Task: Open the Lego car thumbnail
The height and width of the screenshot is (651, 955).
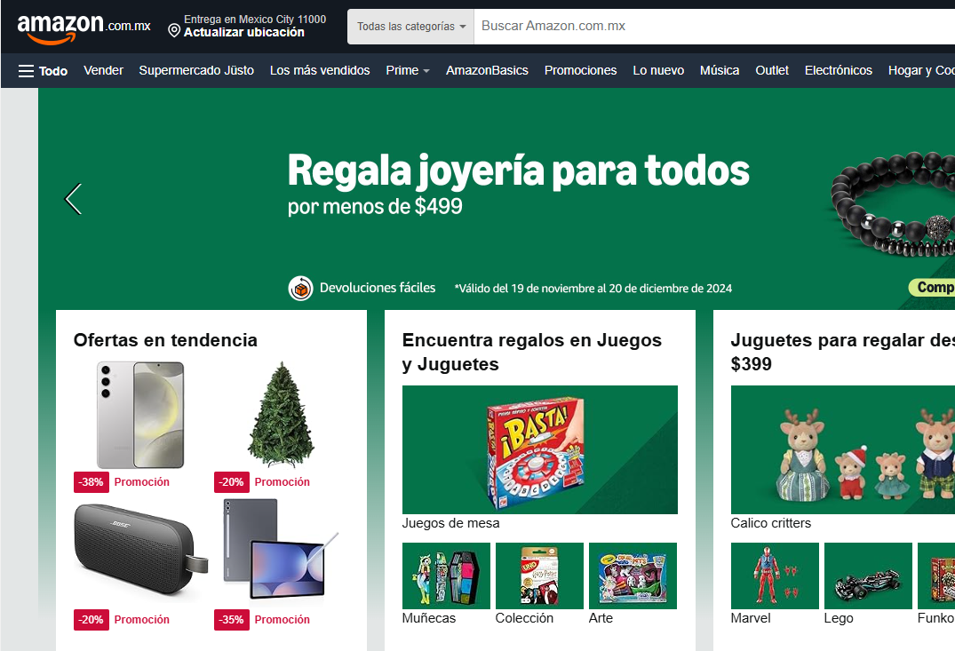Action: (869, 576)
